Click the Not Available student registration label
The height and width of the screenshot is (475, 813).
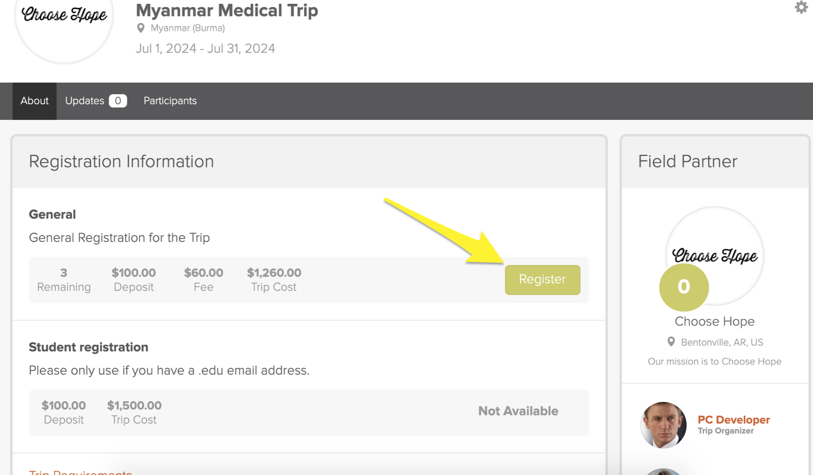518,411
